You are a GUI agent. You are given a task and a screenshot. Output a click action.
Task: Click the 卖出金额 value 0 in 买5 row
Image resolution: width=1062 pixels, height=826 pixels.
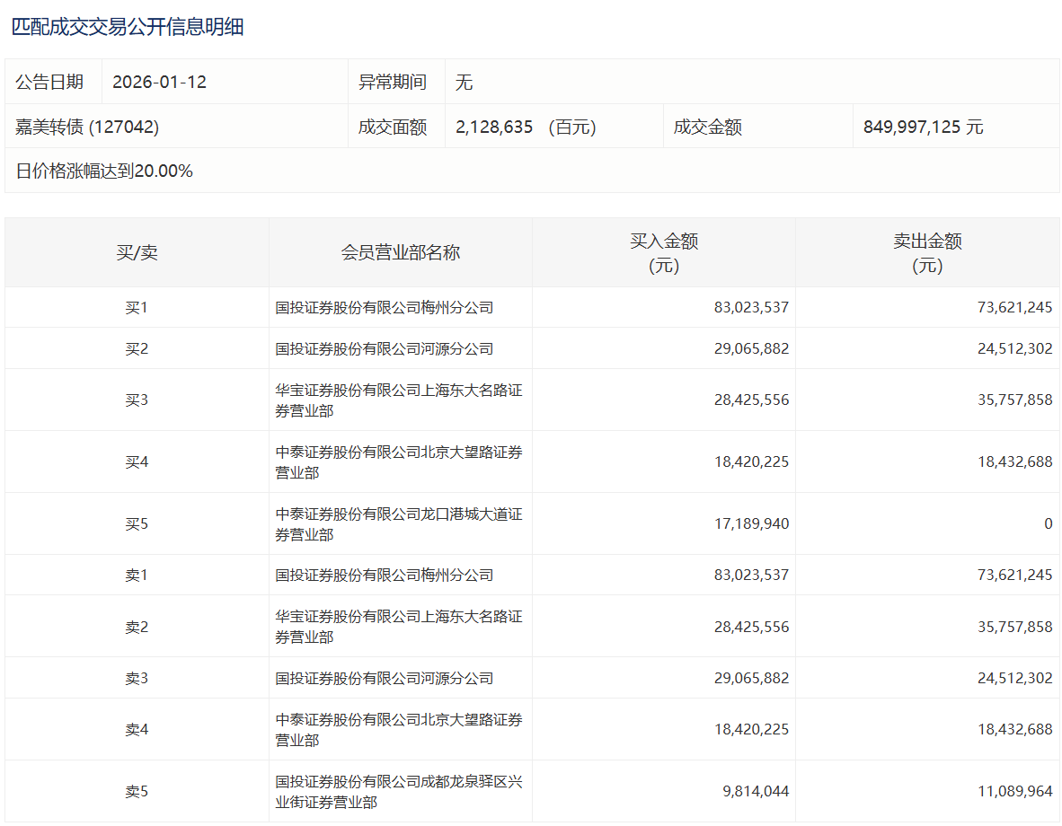(1048, 523)
